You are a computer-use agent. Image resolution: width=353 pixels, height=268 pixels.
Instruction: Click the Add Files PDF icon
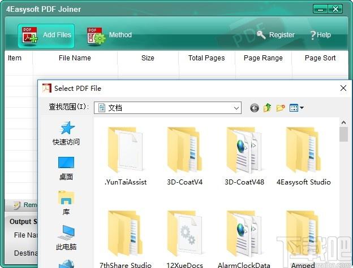click(30, 35)
